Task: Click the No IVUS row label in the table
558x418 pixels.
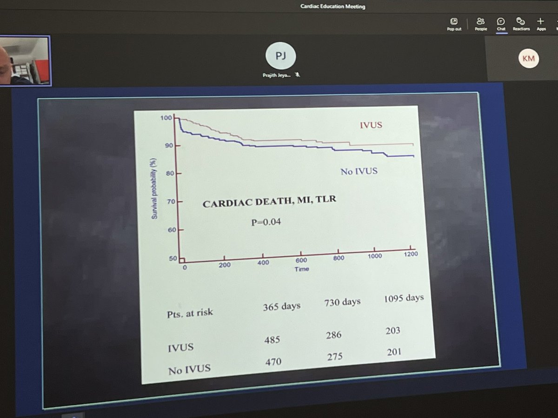Action: (190, 369)
